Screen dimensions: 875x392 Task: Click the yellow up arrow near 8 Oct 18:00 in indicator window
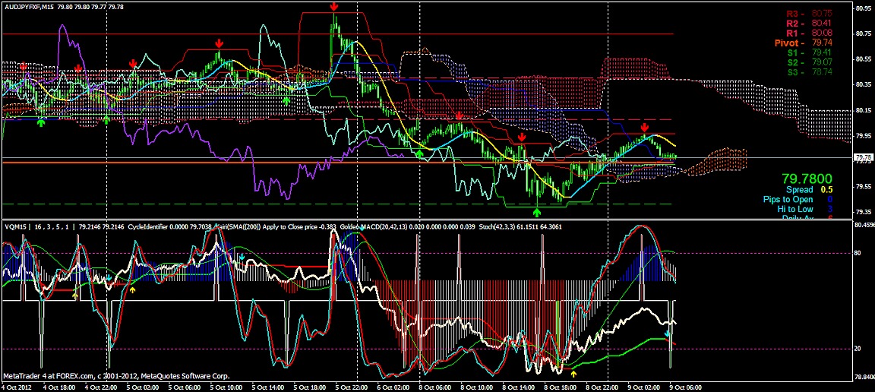click(x=573, y=374)
